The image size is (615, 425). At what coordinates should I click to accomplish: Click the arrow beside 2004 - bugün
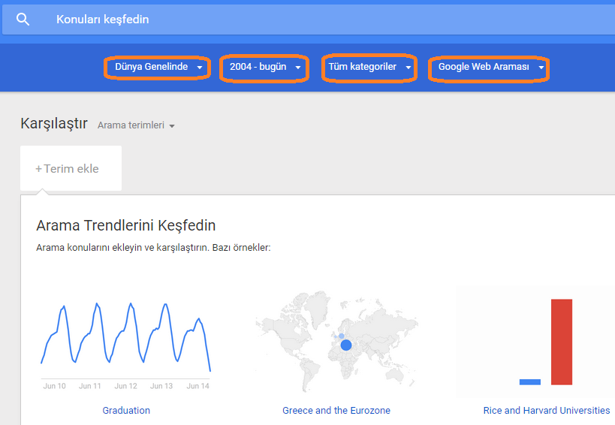pos(297,68)
